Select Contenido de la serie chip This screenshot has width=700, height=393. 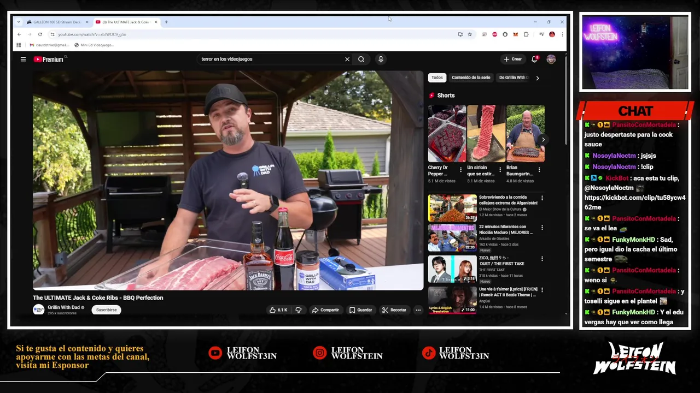(471, 78)
